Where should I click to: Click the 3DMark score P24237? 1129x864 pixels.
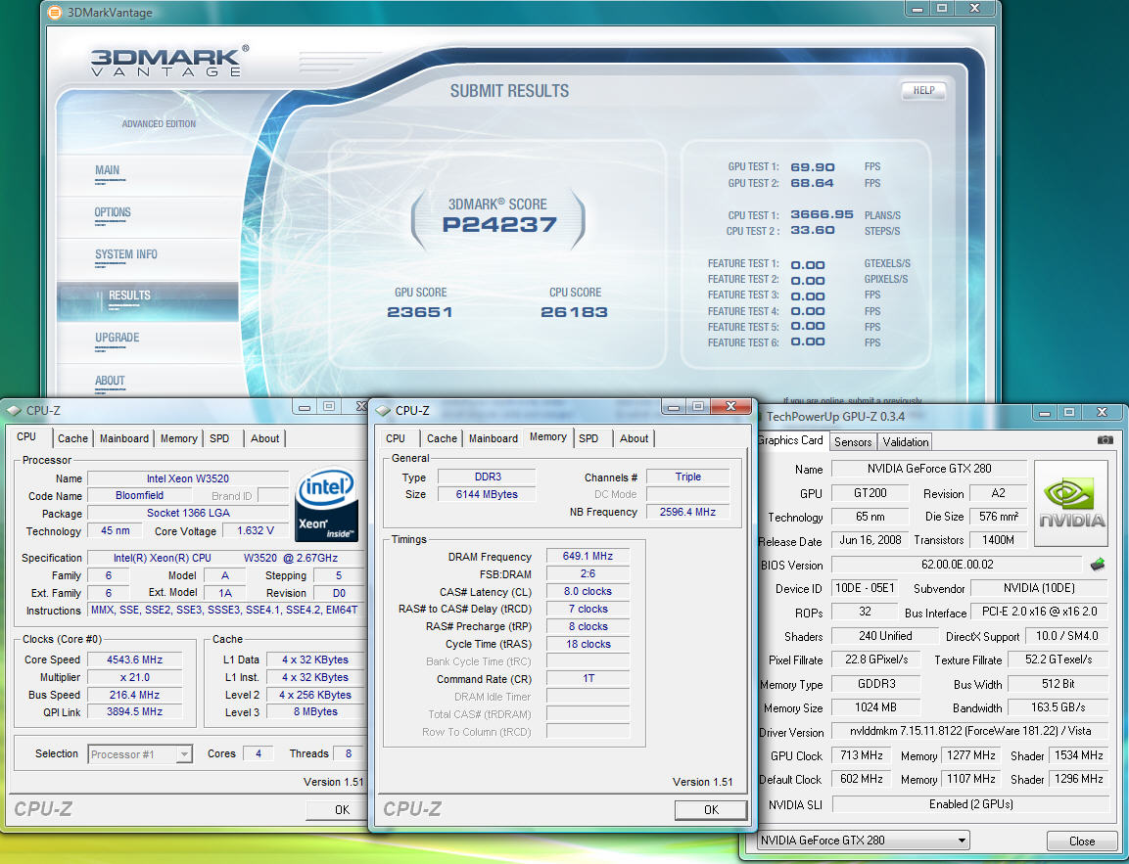(x=499, y=224)
